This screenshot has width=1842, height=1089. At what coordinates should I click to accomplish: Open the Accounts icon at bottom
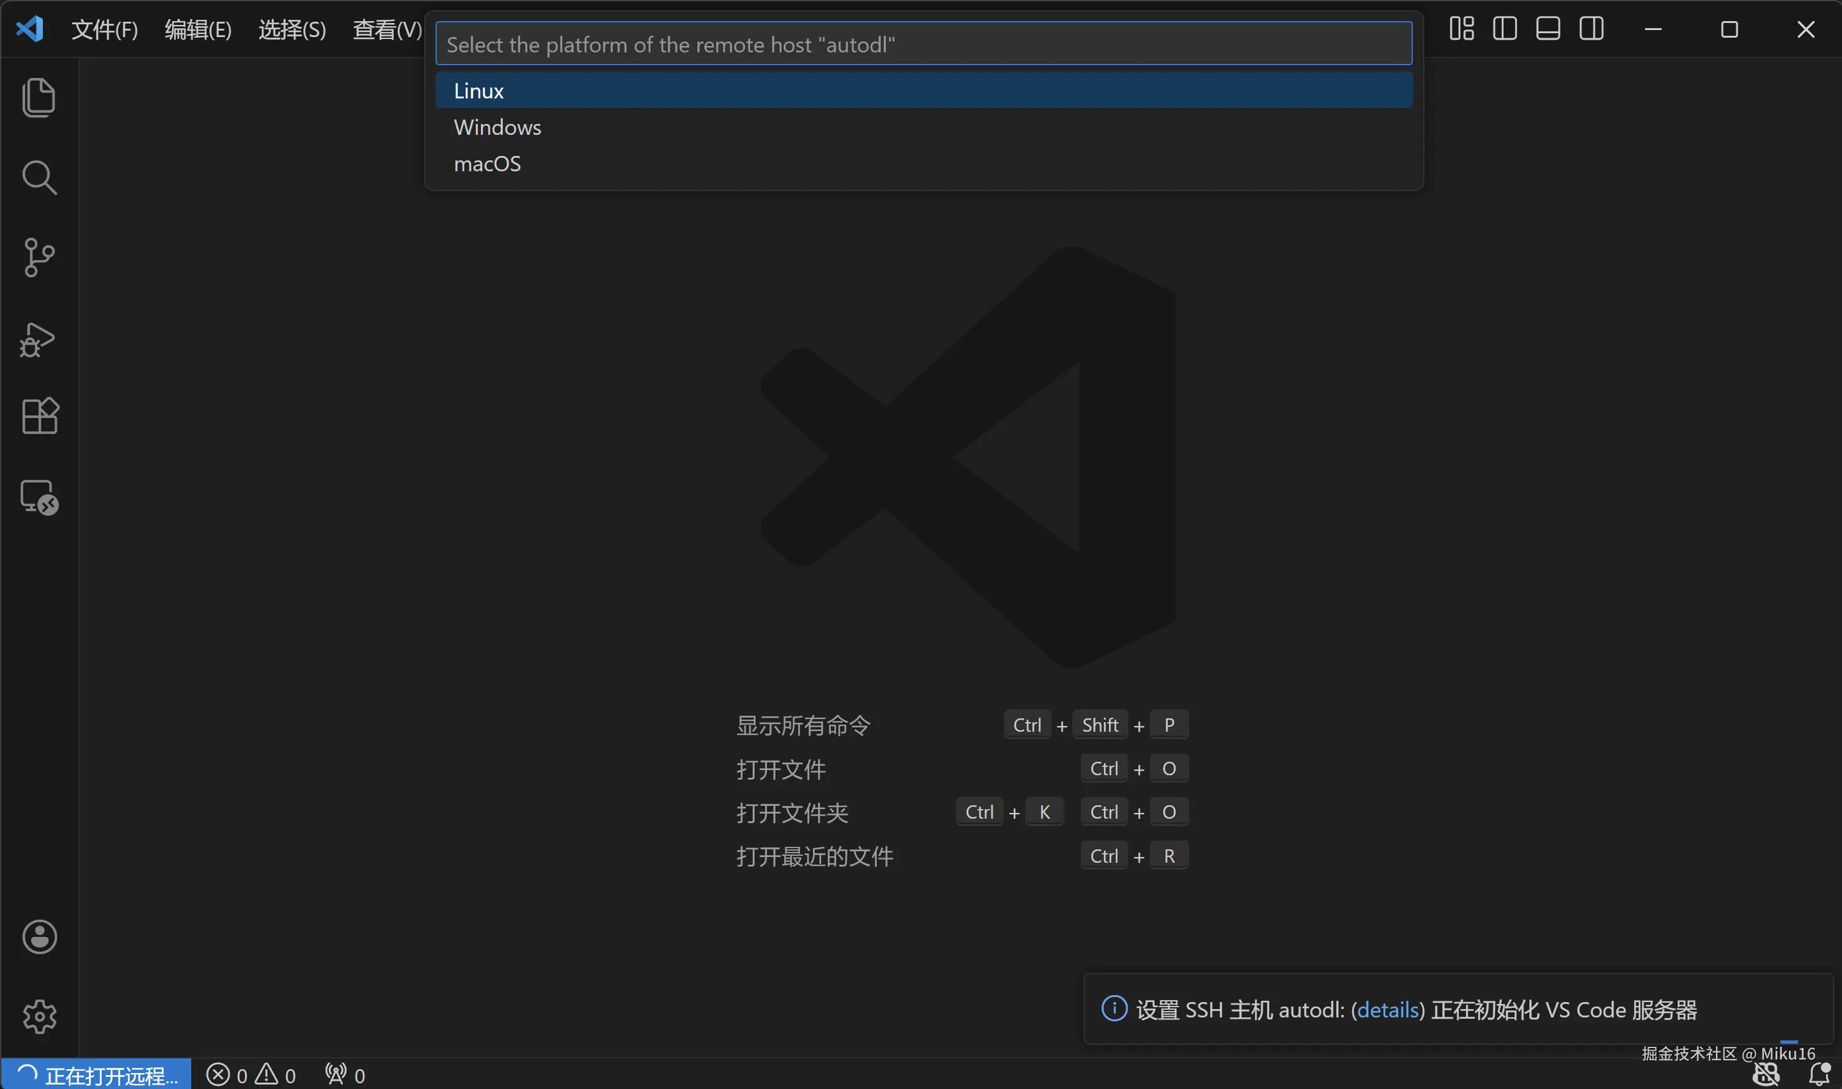click(39, 936)
